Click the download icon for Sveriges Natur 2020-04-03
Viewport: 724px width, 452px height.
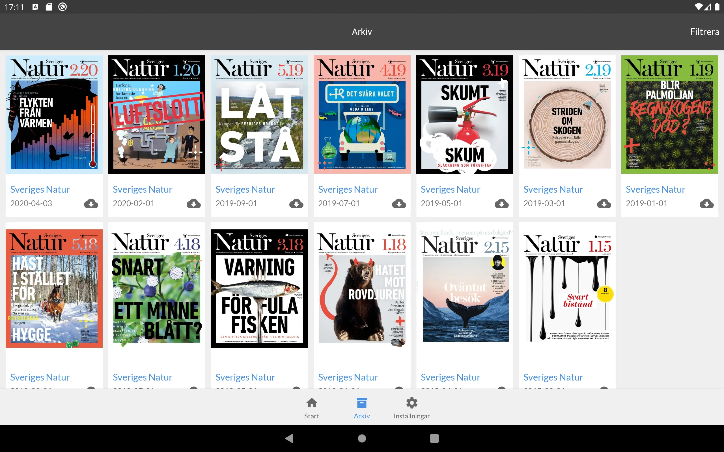tap(91, 203)
